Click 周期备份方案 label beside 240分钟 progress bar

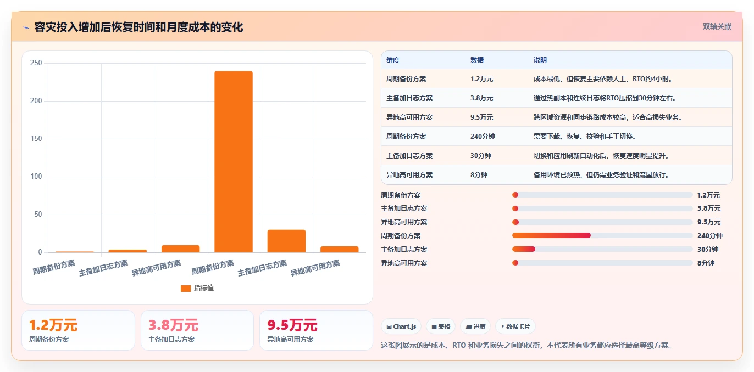[401, 236]
